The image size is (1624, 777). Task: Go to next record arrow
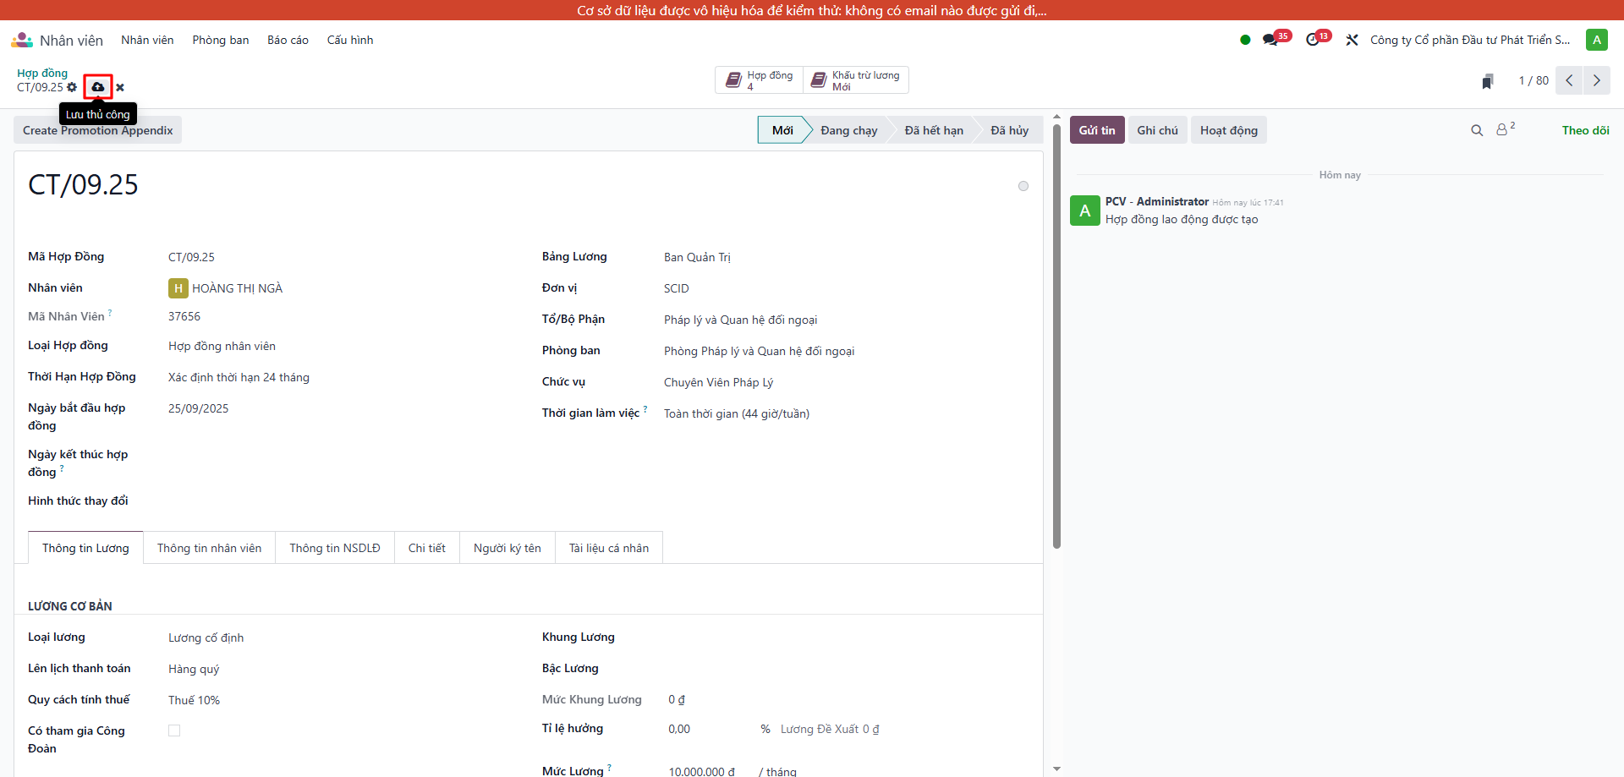[1597, 80]
